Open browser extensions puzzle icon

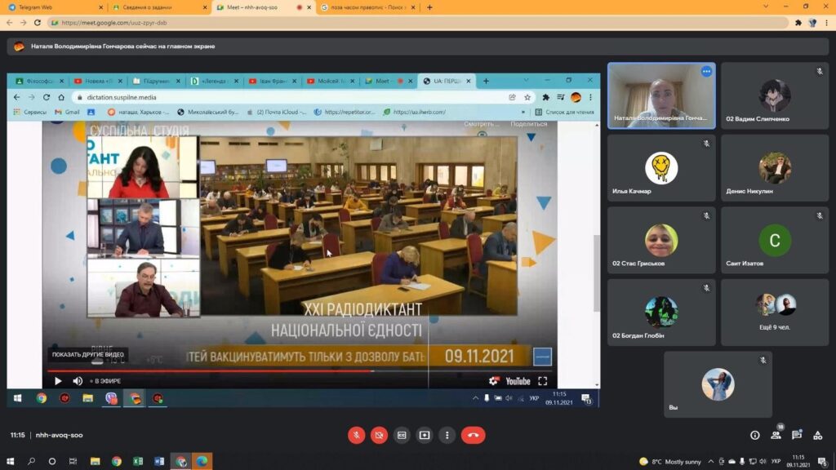click(x=798, y=23)
